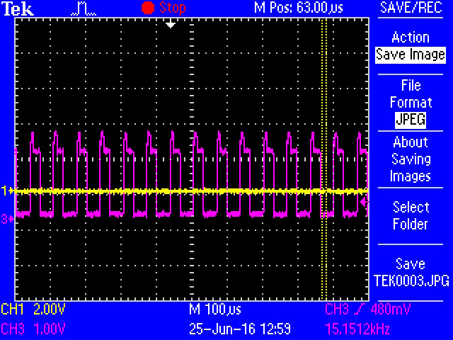453x340 pixels.
Task: Click the CH3 ground reference marker
Action: pyautogui.click(x=7, y=219)
